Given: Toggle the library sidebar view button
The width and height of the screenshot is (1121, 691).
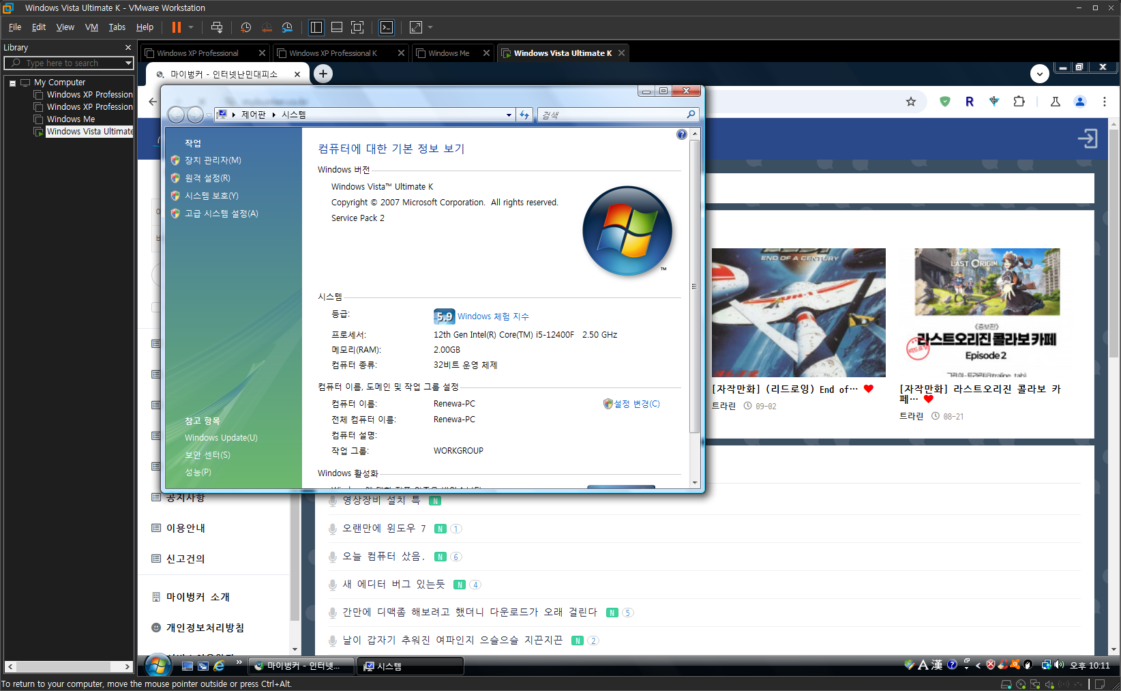Looking at the screenshot, I should (316, 27).
